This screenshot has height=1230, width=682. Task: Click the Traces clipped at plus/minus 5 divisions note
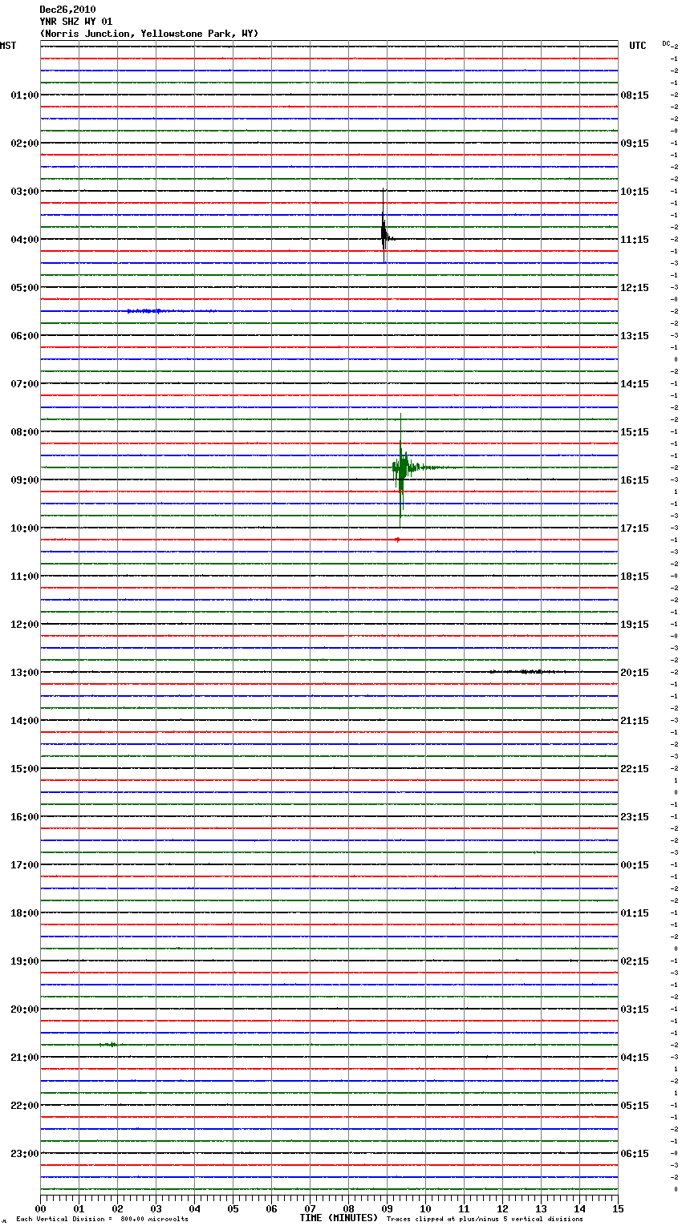485,1220
